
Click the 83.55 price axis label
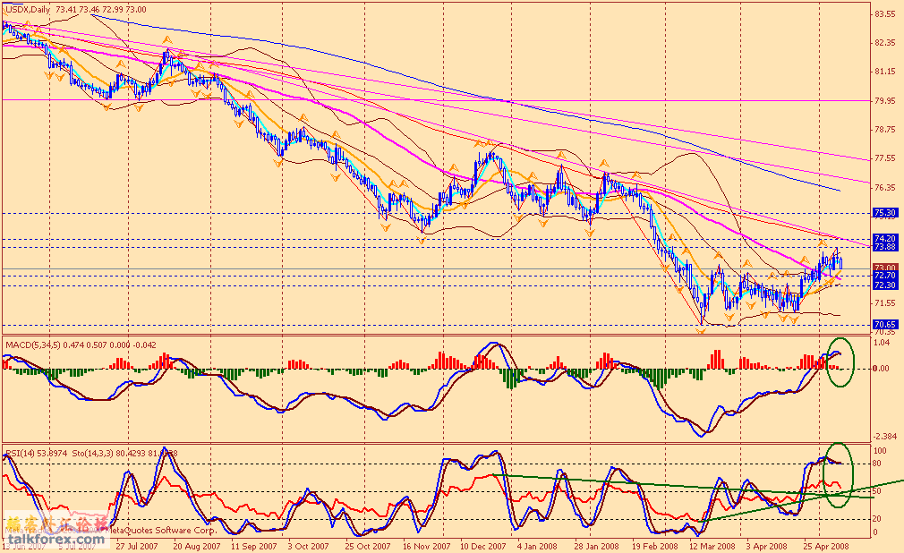click(885, 14)
